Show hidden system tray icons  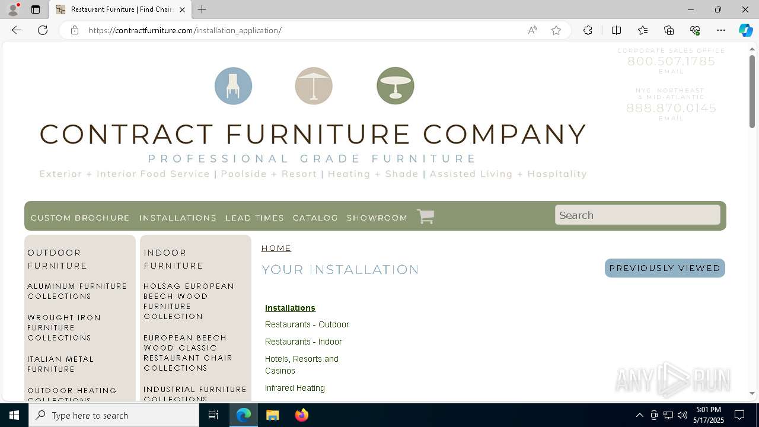(639, 415)
